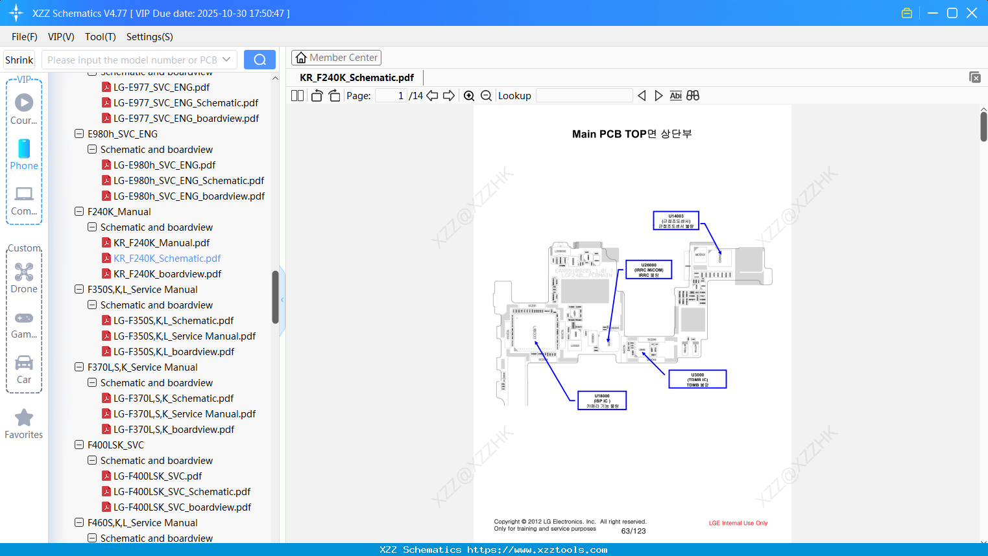Open the Tool menu
Image resolution: width=988 pixels, height=556 pixels.
coord(100,37)
